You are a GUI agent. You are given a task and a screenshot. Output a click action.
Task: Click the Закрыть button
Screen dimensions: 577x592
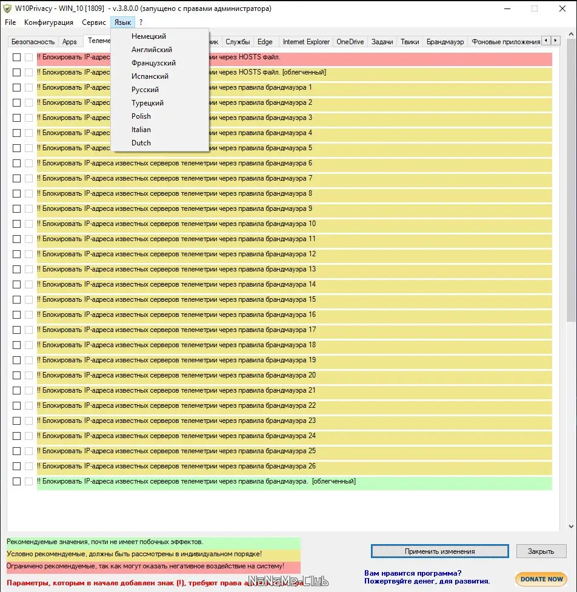coord(541,551)
